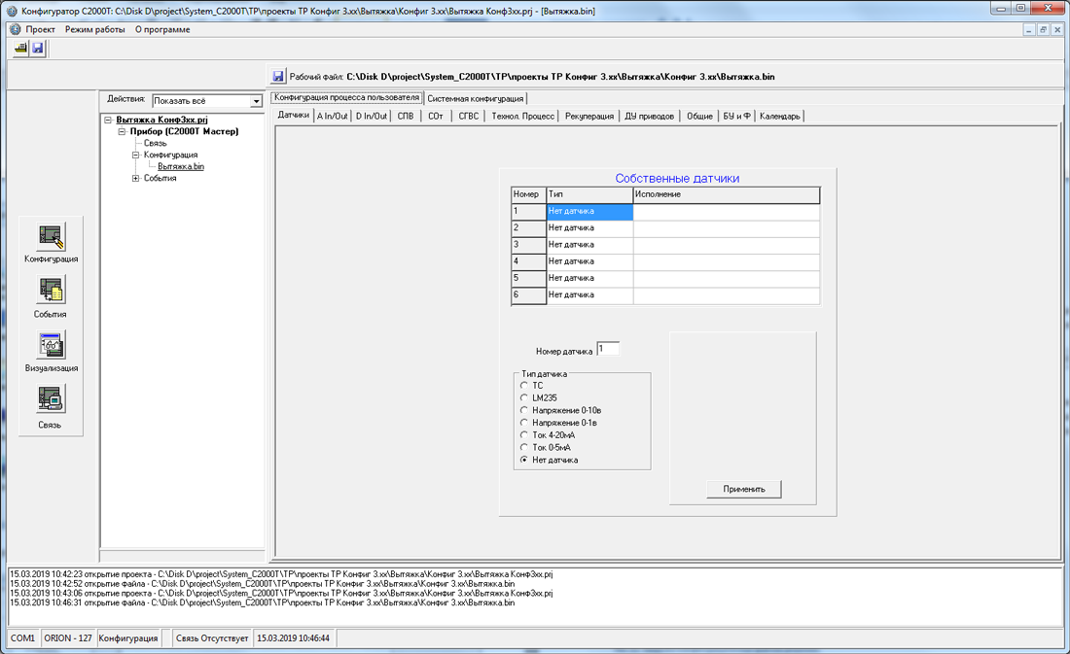Viewport: 1070px width, 654px height.
Task: Open the Режим работы menu
Action: 94,29
